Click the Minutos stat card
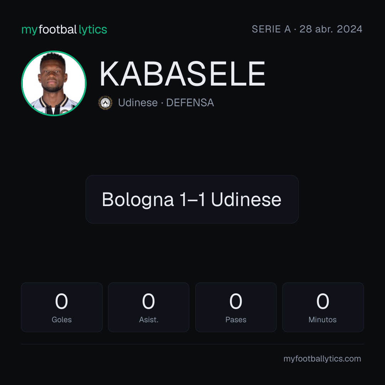 [x=323, y=307]
